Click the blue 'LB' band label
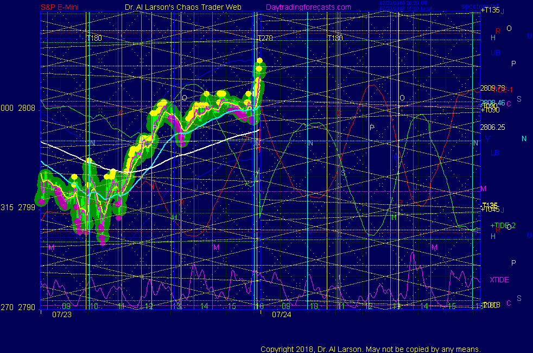 [x=495, y=153]
